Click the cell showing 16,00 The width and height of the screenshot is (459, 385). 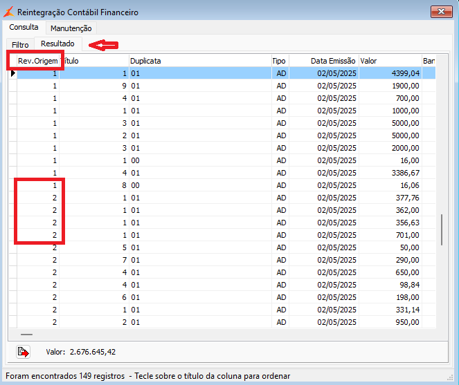tap(390, 160)
